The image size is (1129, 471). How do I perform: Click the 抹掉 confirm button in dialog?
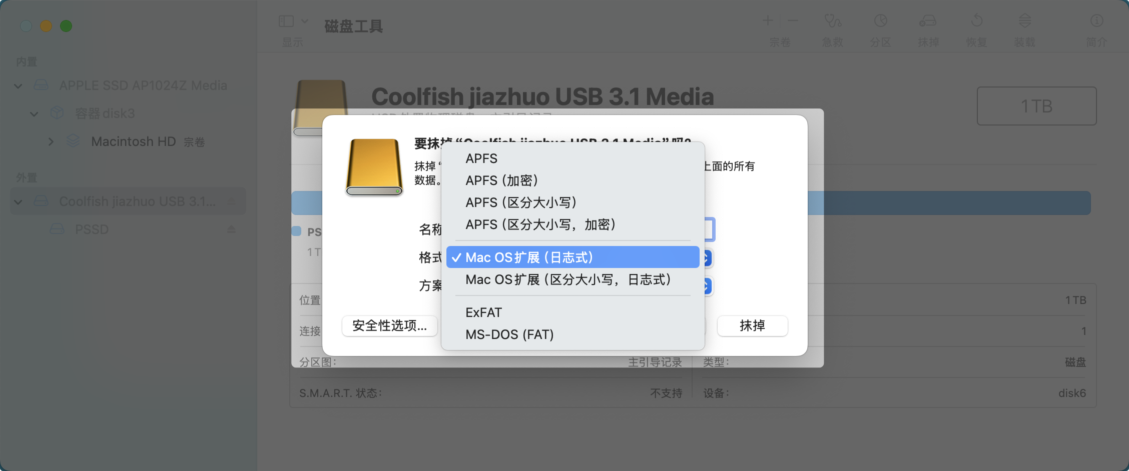[752, 326]
